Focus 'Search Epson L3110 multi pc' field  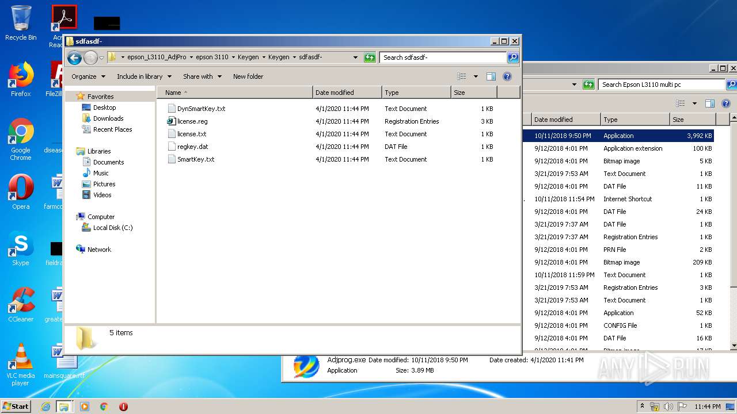click(662, 85)
